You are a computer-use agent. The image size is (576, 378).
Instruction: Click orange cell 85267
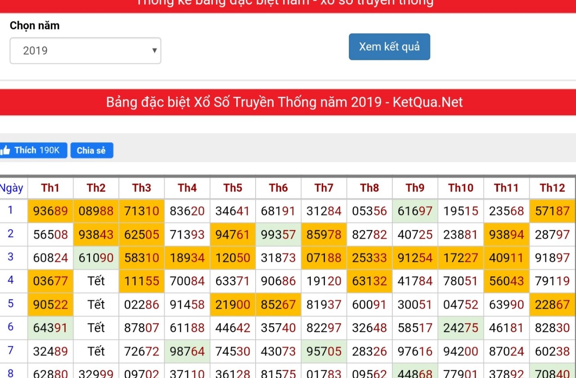[x=278, y=305]
